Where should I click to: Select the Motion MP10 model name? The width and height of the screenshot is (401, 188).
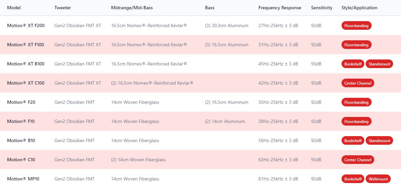23,179
